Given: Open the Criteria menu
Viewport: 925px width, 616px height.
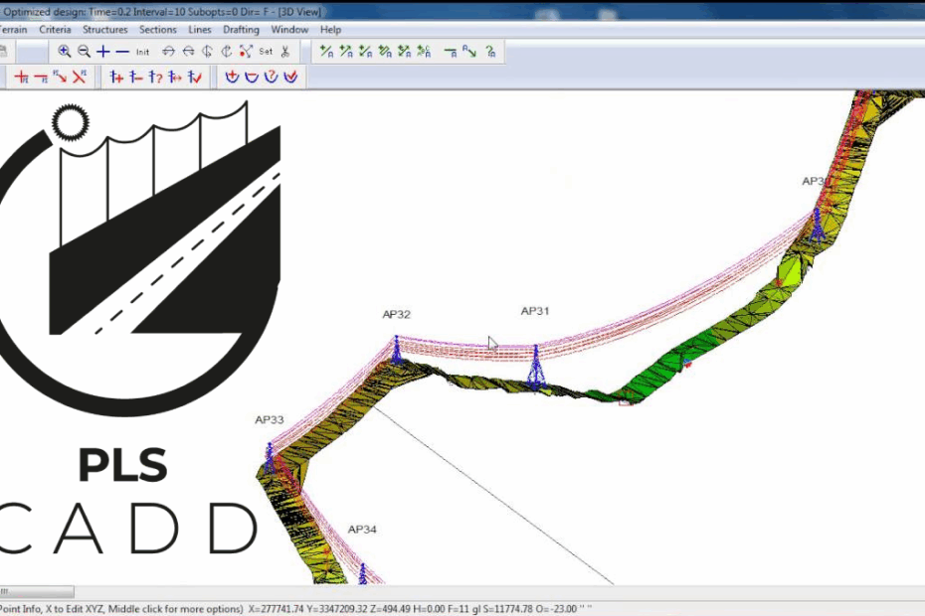Looking at the screenshot, I should click(x=55, y=30).
